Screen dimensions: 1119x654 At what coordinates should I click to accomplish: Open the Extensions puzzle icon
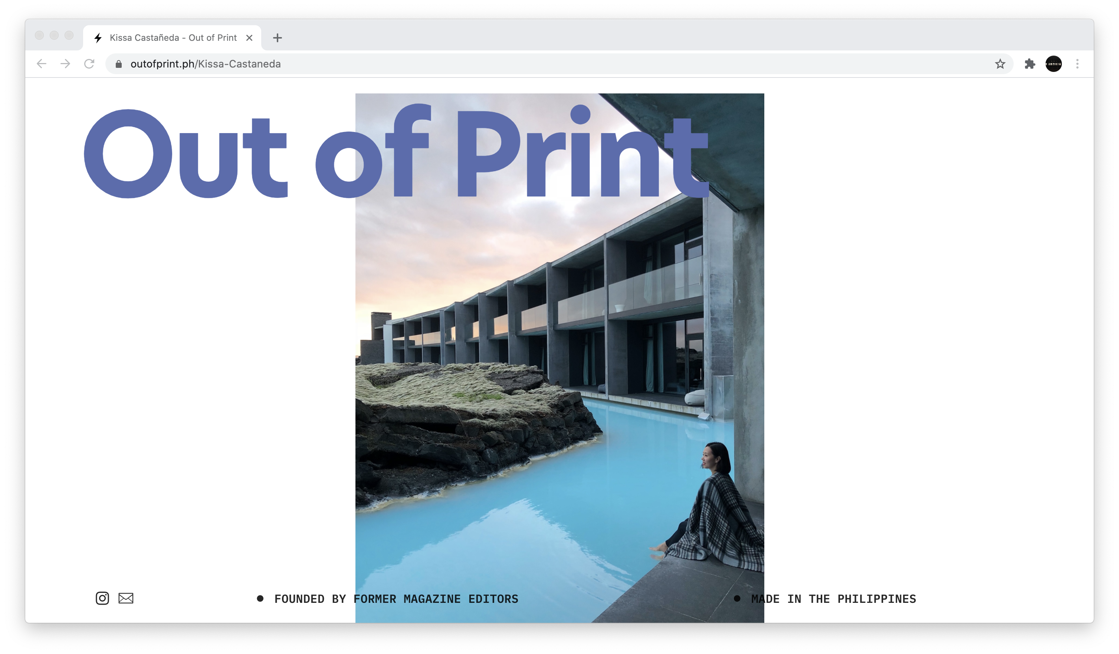(1030, 64)
